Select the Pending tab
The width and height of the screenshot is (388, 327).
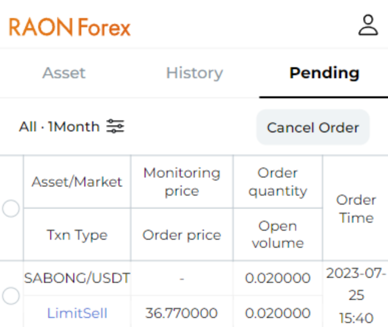coord(324,73)
